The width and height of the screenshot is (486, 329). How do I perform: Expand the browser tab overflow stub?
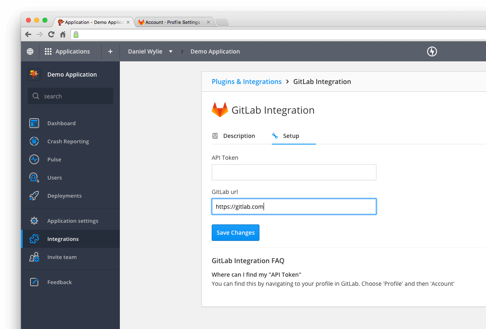[222, 22]
